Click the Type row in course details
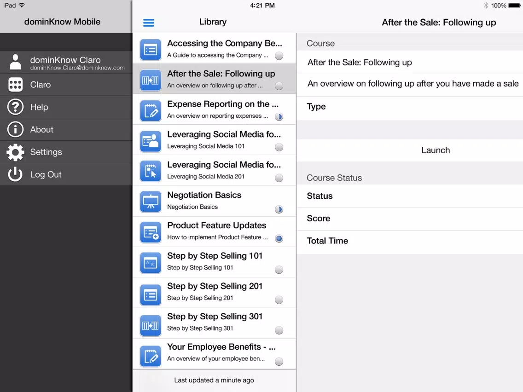Image resolution: width=523 pixels, height=392 pixels. point(410,107)
